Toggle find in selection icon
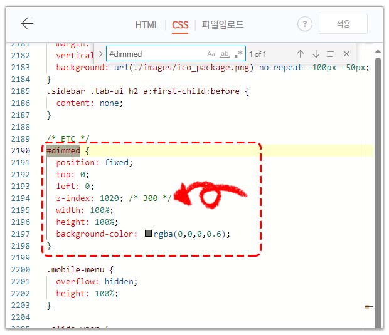This screenshot has width=389, height=335. pyautogui.click(x=331, y=54)
